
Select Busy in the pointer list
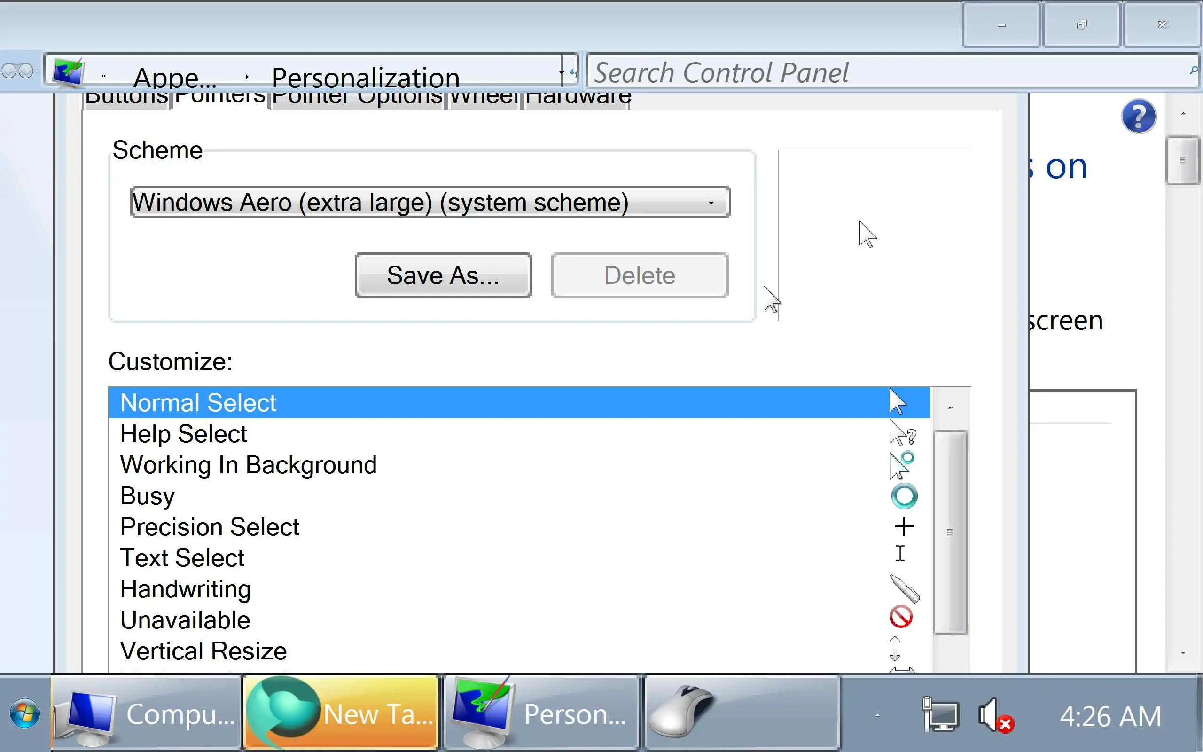coord(148,496)
